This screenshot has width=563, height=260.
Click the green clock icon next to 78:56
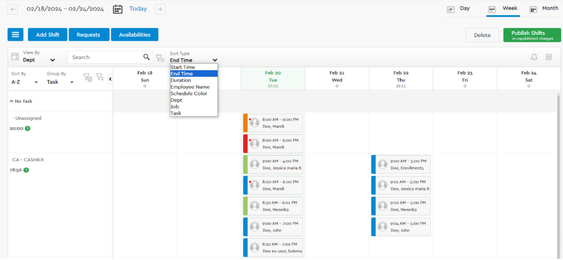[26, 169]
